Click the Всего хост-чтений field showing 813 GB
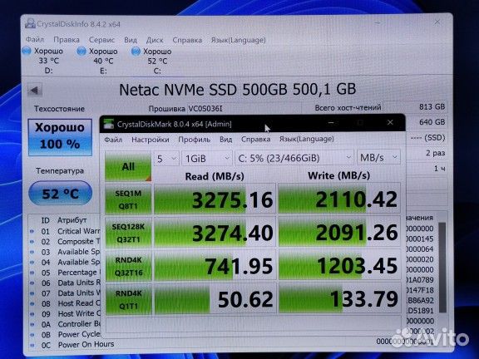The height and width of the screenshot is (359, 479). 415,107
